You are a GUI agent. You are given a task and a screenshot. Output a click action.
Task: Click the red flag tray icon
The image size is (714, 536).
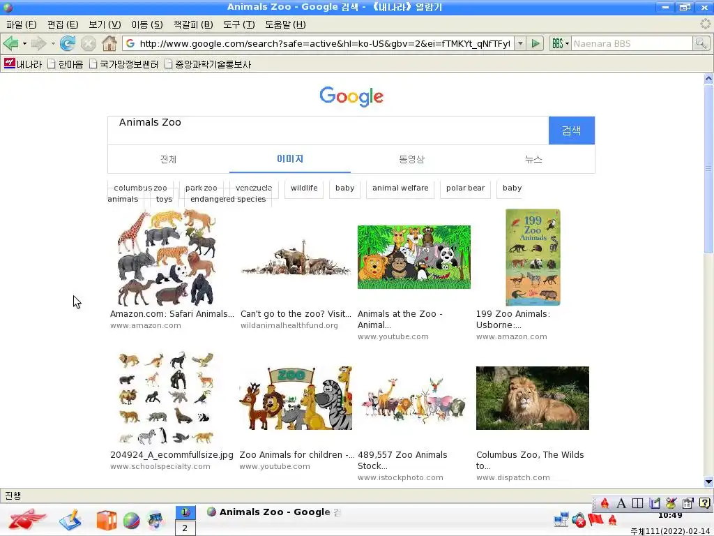(595, 519)
